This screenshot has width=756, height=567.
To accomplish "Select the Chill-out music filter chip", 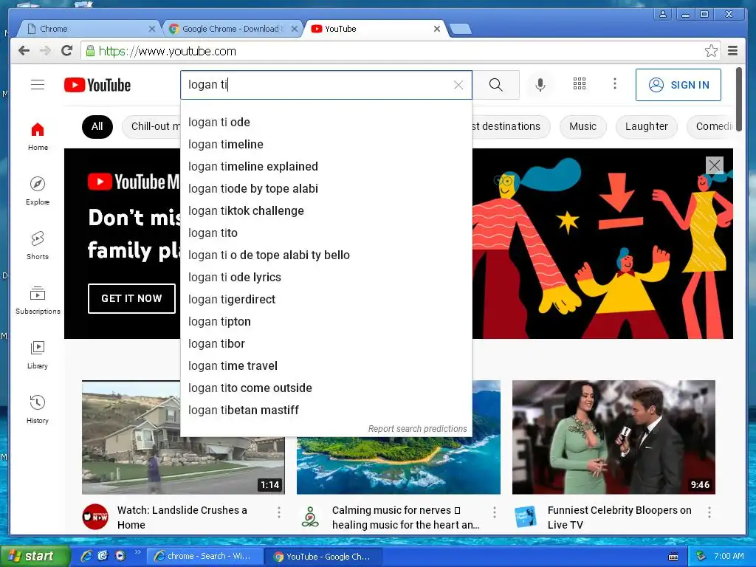I will click(151, 127).
